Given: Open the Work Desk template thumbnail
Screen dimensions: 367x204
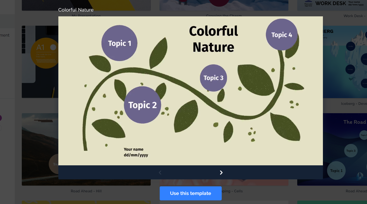Looking at the screenshot, I should (332, 5).
